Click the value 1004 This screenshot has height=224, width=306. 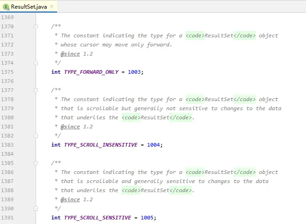153,145
